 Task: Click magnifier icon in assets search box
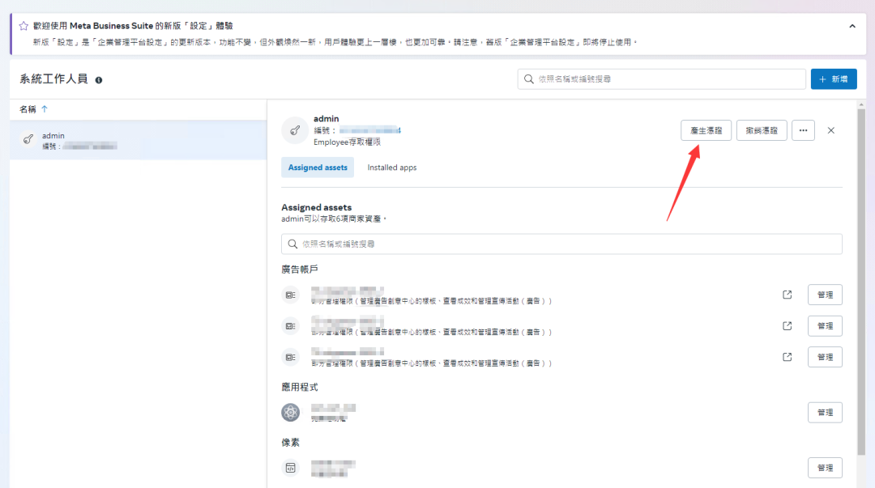tap(292, 244)
